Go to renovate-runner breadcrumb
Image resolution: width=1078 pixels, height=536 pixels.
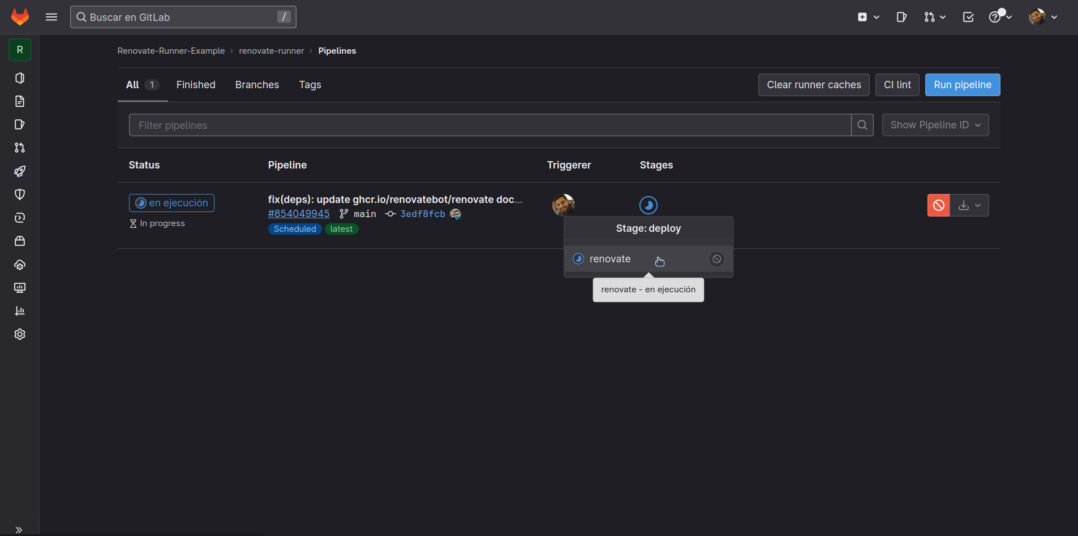pos(271,51)
